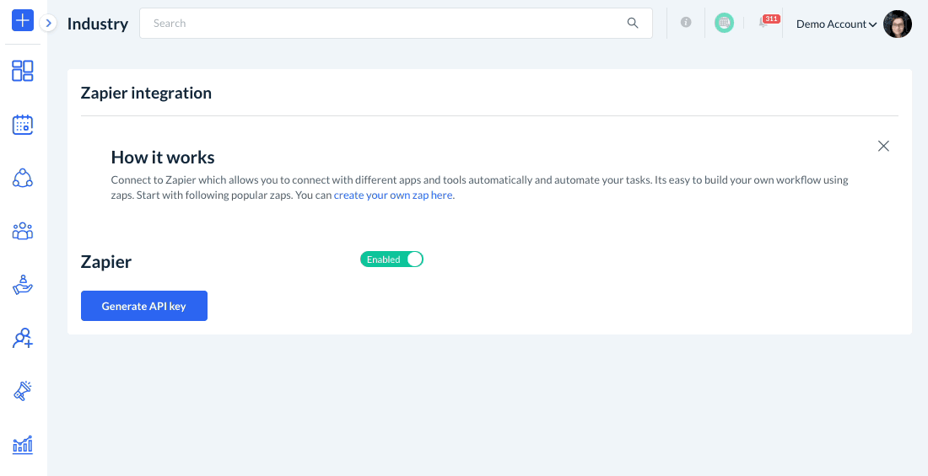Open the calendar icon in sidebar
The image size is (928, 476).
click(x=23, y=124)
